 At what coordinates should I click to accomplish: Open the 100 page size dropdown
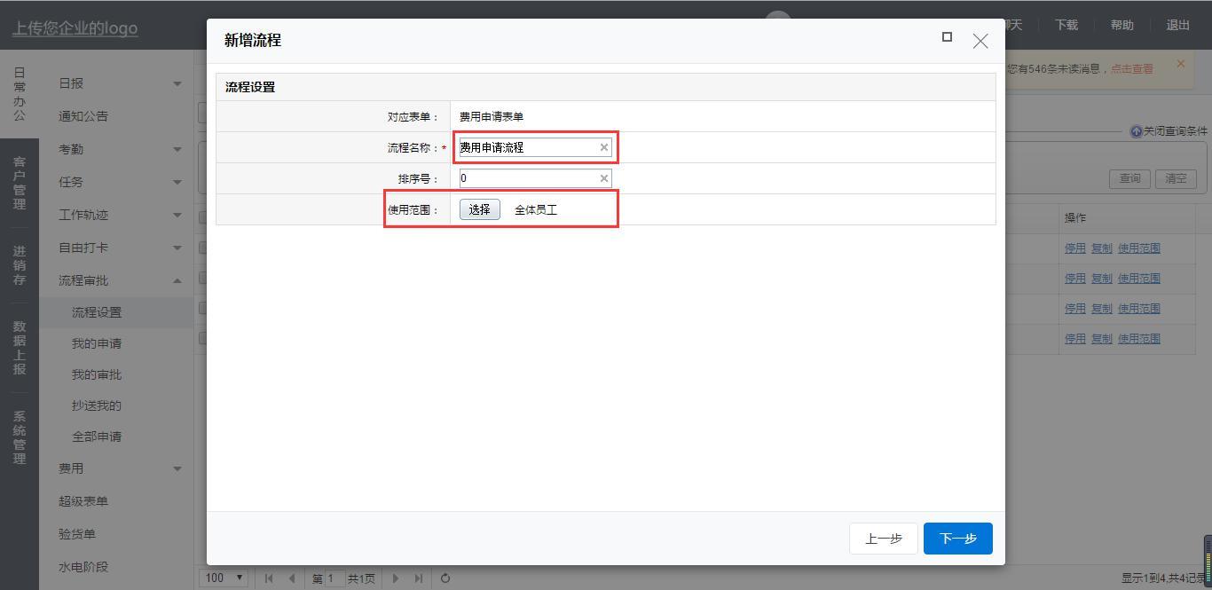pos(224,578)
